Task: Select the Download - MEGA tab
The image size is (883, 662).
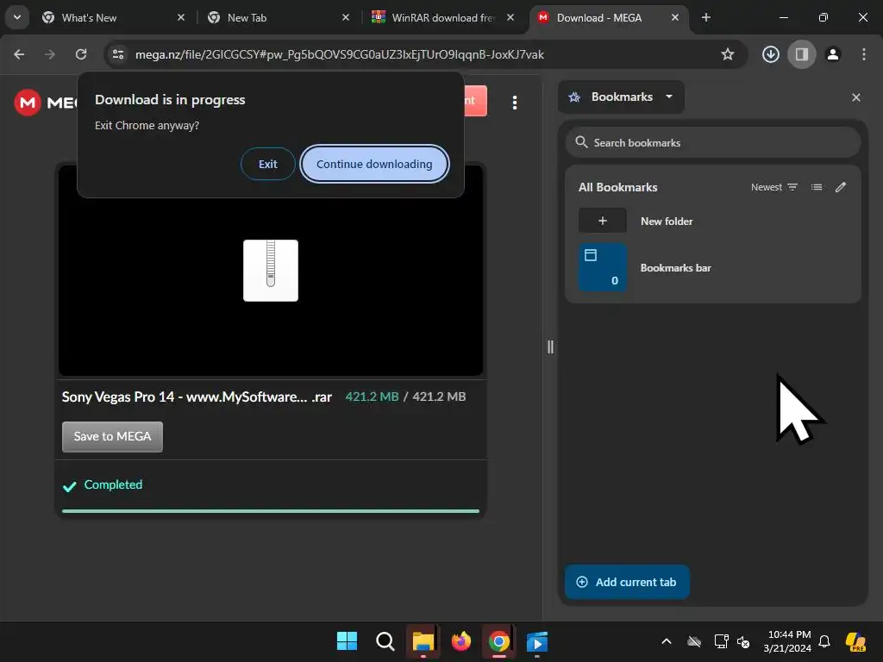Action: pyautogui.click(x=599, y=17)
